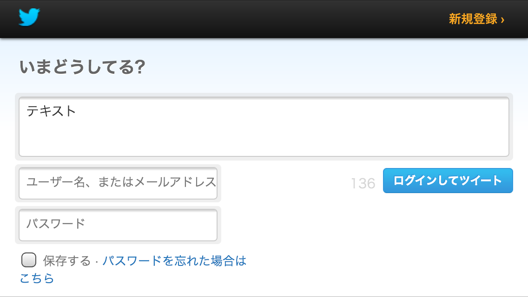Click the dot separator after 保存する
Screen dimensions: 528x297
tap(97, 261)
